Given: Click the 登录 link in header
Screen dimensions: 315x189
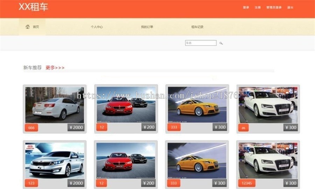Looking at the screenshot, I should (246, 7).
